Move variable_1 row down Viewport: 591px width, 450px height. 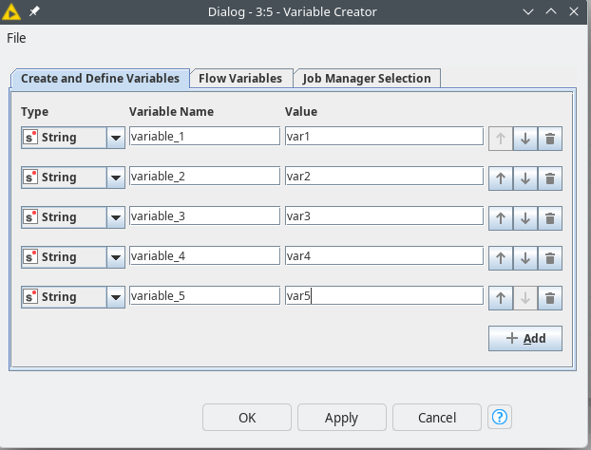coord(524,138)
